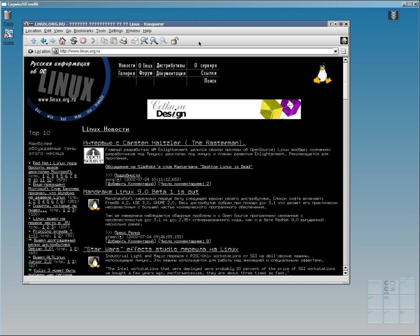420x336 pixels.
Task: Open the Документация link
Action: pos(171,73)
